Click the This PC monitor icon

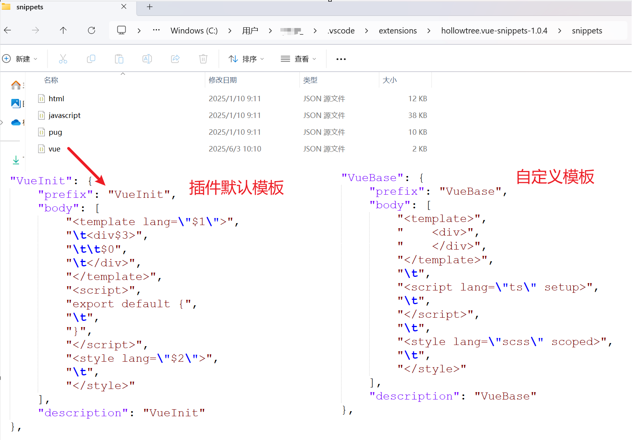(121, 30)
